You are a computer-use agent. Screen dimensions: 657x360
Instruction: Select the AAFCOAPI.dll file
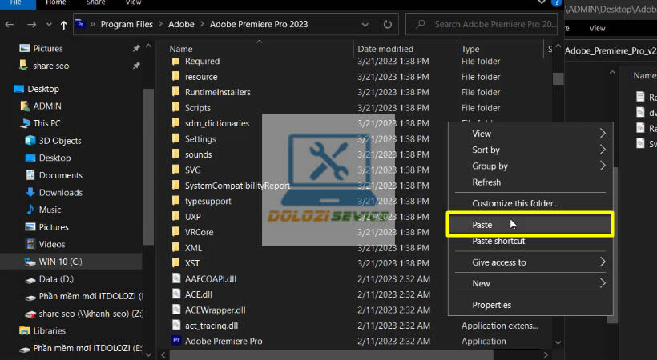[211, 278]
